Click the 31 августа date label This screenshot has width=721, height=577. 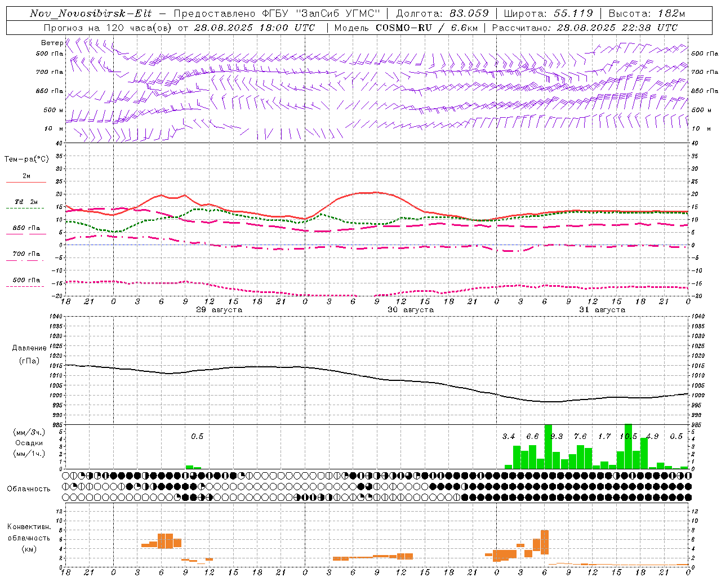pyautogui.click(x=602, y=310)
